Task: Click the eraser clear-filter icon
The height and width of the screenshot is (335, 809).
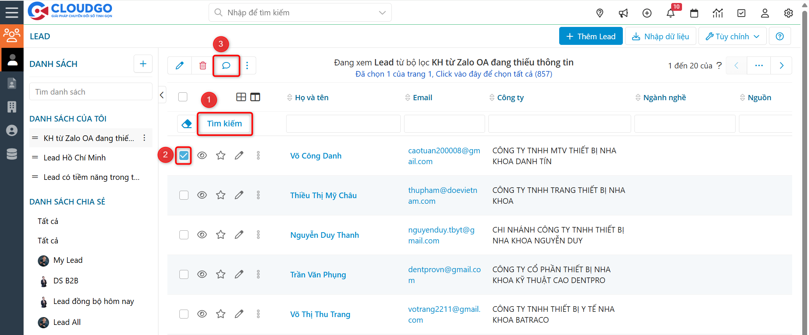Action: pyautogui.click(x=187, y=124)
